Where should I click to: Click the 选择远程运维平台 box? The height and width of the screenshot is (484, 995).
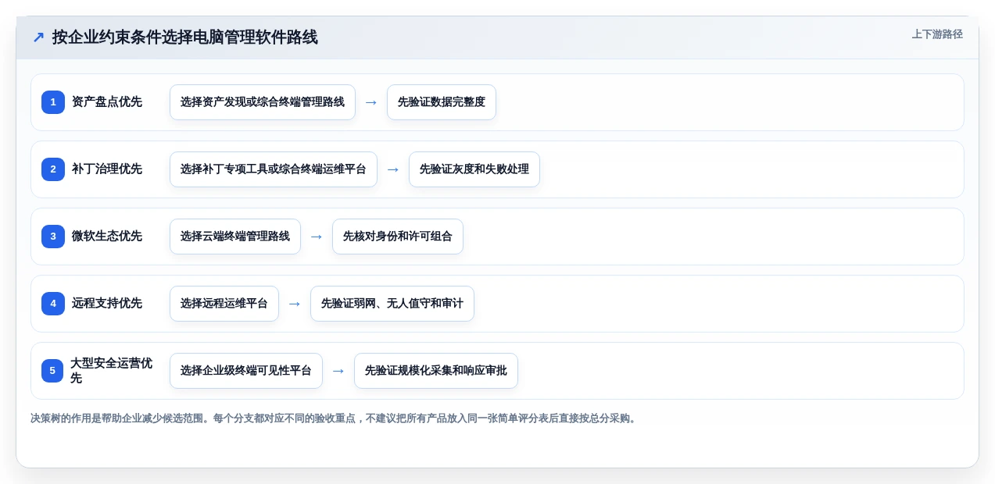tap(224, 304)
